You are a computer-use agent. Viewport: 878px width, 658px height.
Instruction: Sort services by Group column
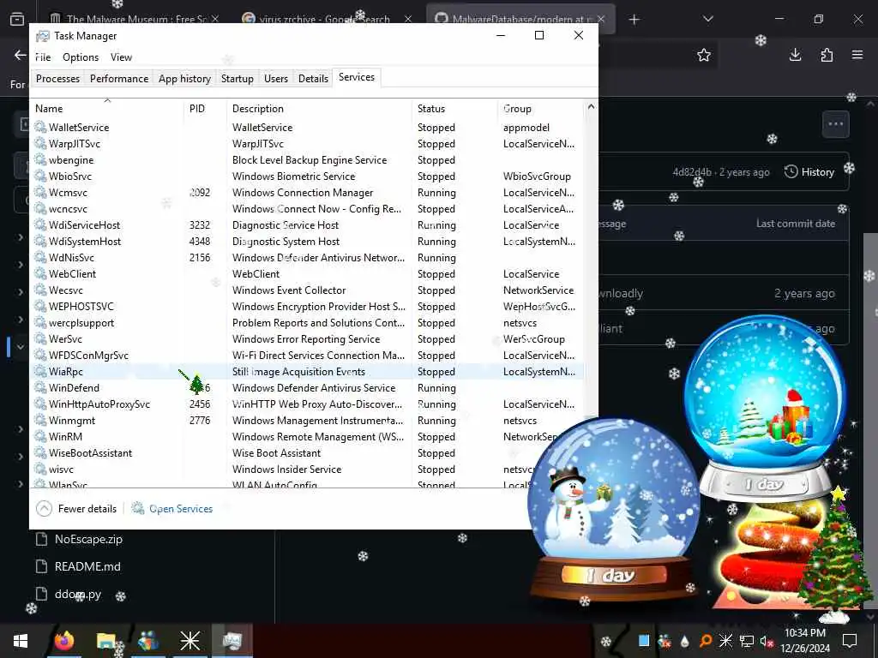540,109
